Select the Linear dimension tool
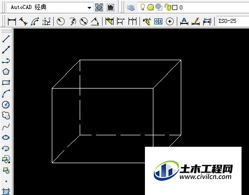The width and height of the screenshot is (249, 195). coord(12,21)
